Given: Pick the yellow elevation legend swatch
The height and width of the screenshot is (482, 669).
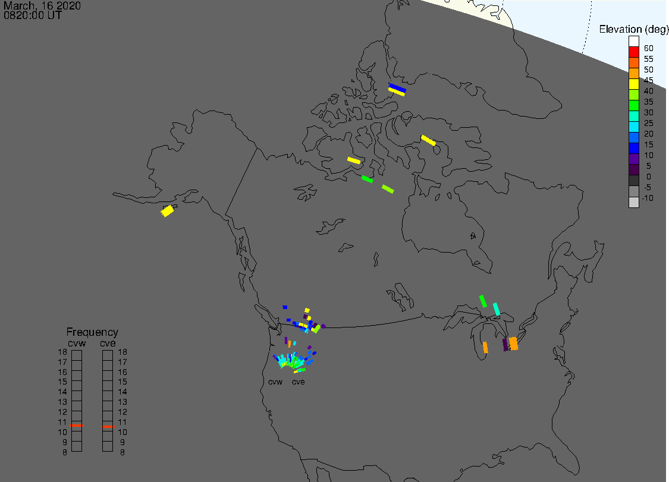Looking at the screenshot, I should pyautogui.click(x=633, y=84).
